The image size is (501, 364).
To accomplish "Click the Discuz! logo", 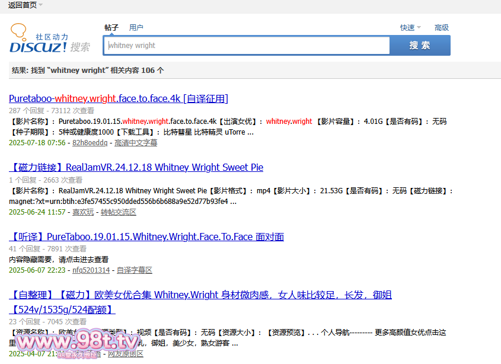I will tap(50, 39).
